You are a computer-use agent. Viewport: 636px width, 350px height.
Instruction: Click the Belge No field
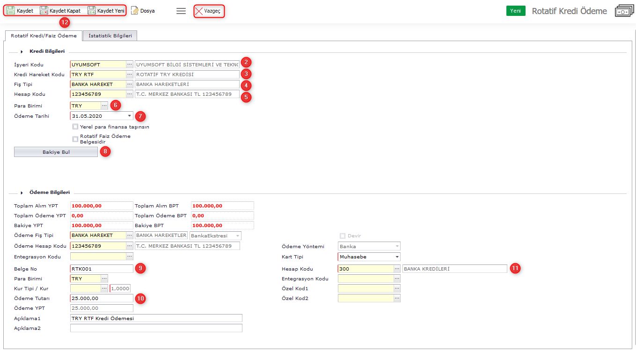point(102,269)
